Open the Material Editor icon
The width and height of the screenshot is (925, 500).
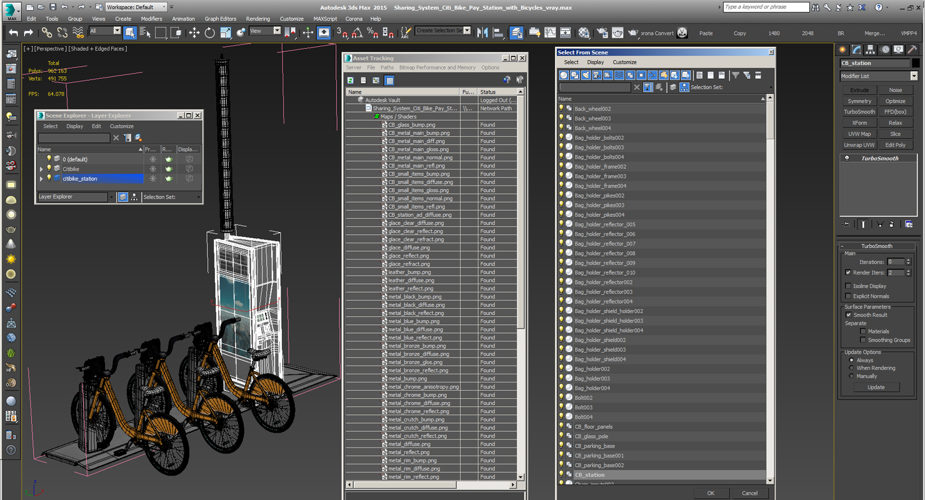point(584,32)
